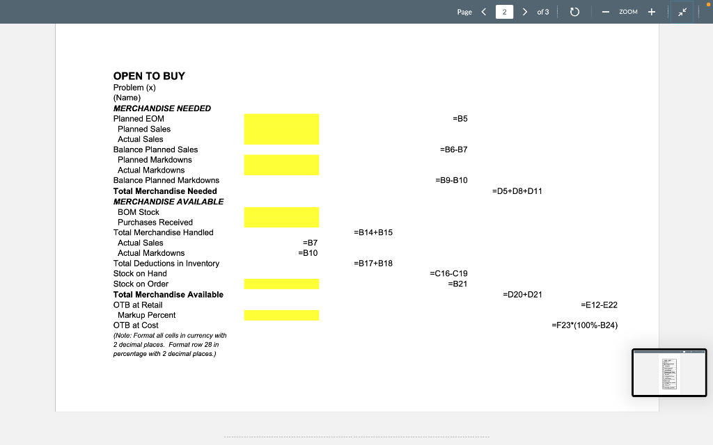Zoom in with the plus icon
The width and height of the screenshot is (713, 445).
coord(652,12)
